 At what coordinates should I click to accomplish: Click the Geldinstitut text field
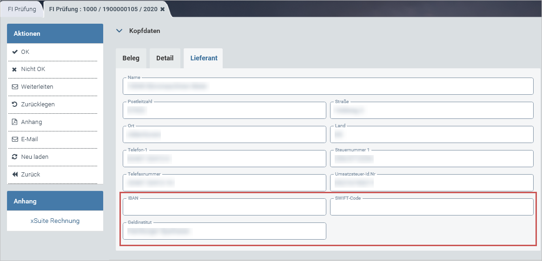coord(225,231)
